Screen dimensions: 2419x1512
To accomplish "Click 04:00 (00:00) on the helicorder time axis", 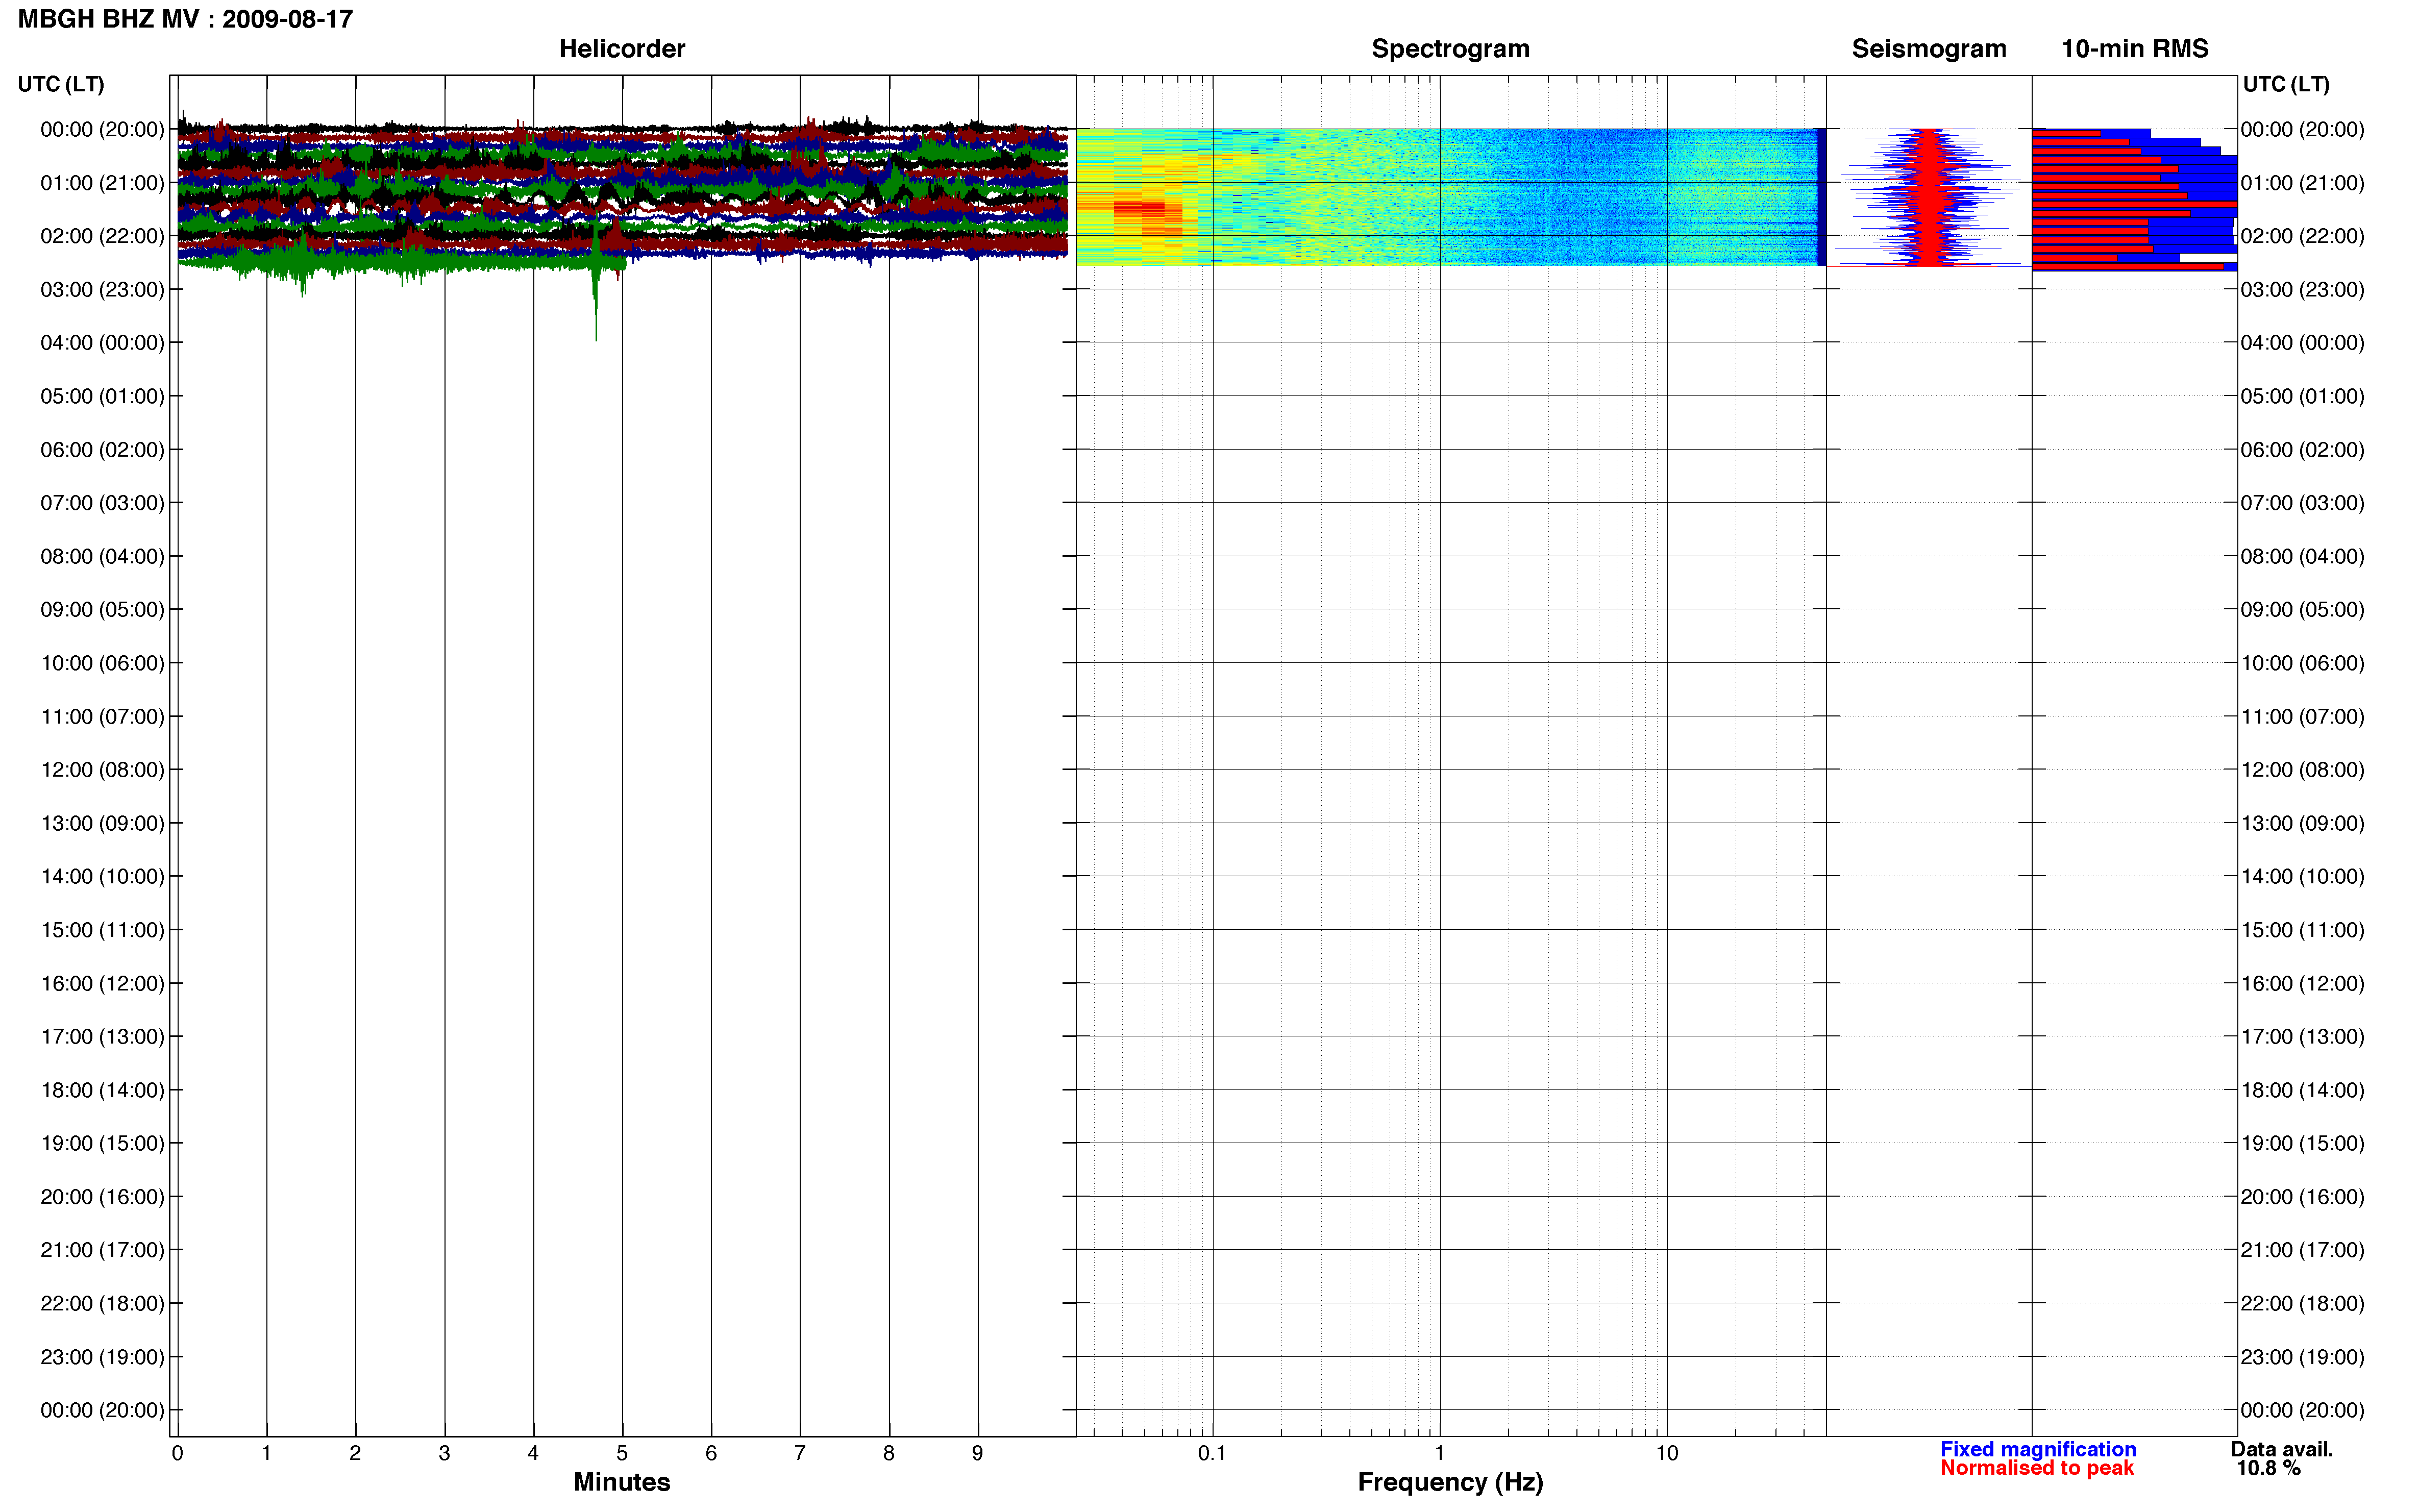I will tap(102, 343).
